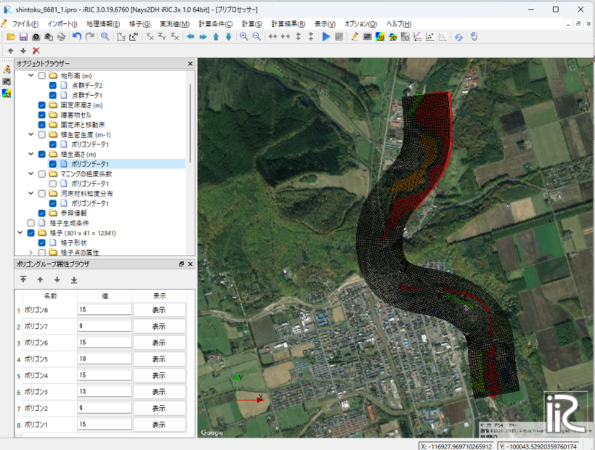
Task: Click the value field of ポリゴン5
Action: click(x=105, y=359)
